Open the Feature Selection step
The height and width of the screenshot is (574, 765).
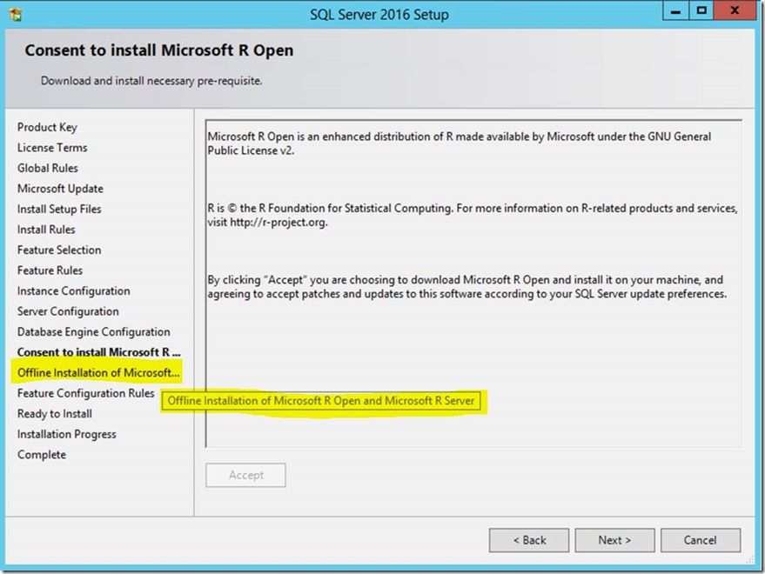point(59,250)
